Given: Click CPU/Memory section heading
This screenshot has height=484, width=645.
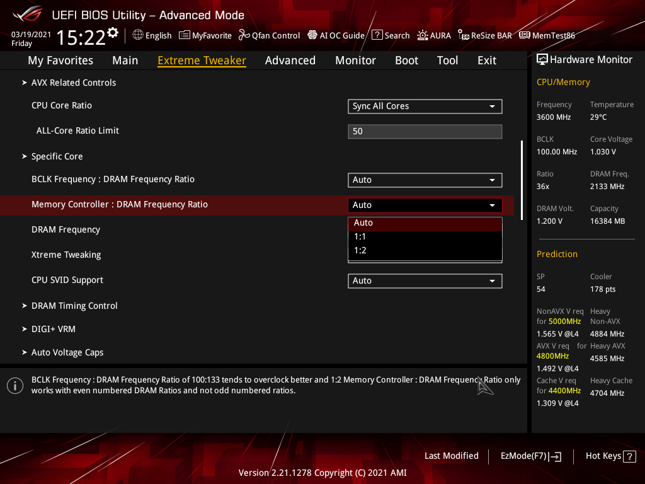Looking at the screenshot, I should pyautogui.click(x=563, y=82).
